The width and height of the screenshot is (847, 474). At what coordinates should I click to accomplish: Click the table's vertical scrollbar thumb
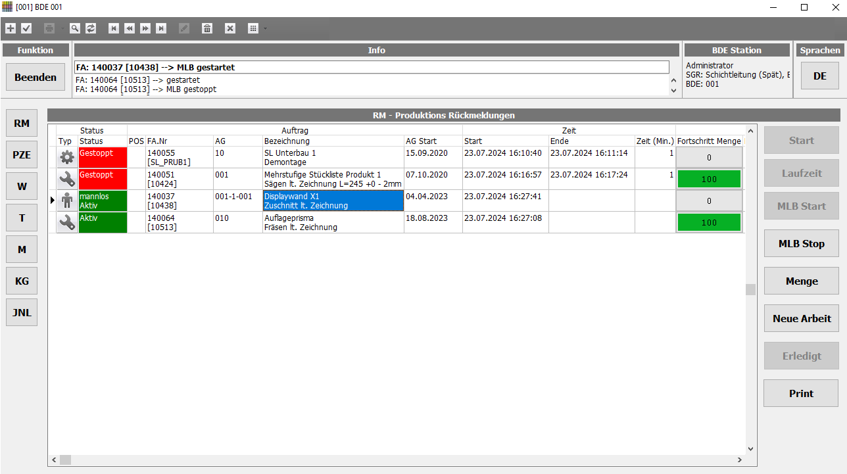[750, 289]
